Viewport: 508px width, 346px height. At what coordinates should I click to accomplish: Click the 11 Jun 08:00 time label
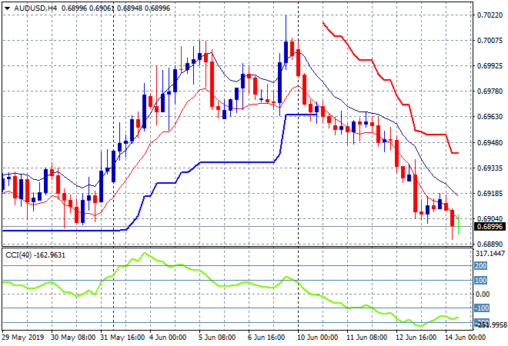point(366,338)
